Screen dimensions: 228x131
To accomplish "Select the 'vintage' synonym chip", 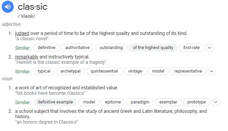I will 135,71.
